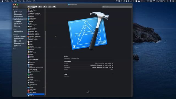Viewport: 176px width, 99px height.
Task: Switch Finder to icon view
Action: (x=29, y=7)
